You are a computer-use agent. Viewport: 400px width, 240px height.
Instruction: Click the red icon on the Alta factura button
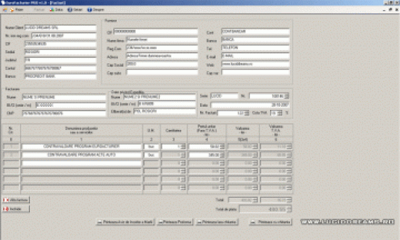coord(6,200)
